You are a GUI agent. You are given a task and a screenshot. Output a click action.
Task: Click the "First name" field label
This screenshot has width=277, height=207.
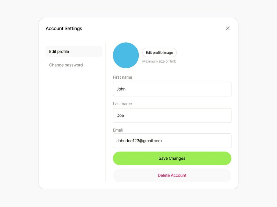click(x=123, y=77)
